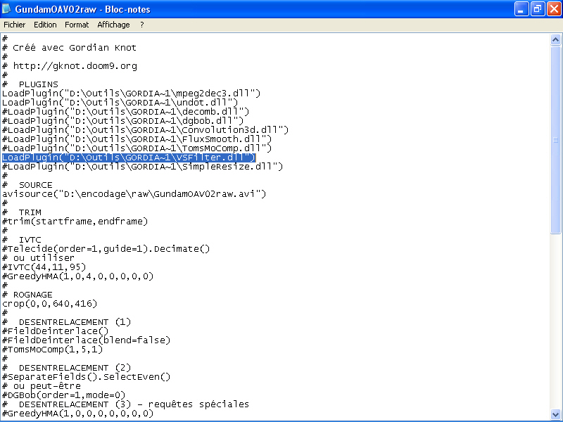Open the Edition menu
563x422 pixels.
tap(45, 25)
